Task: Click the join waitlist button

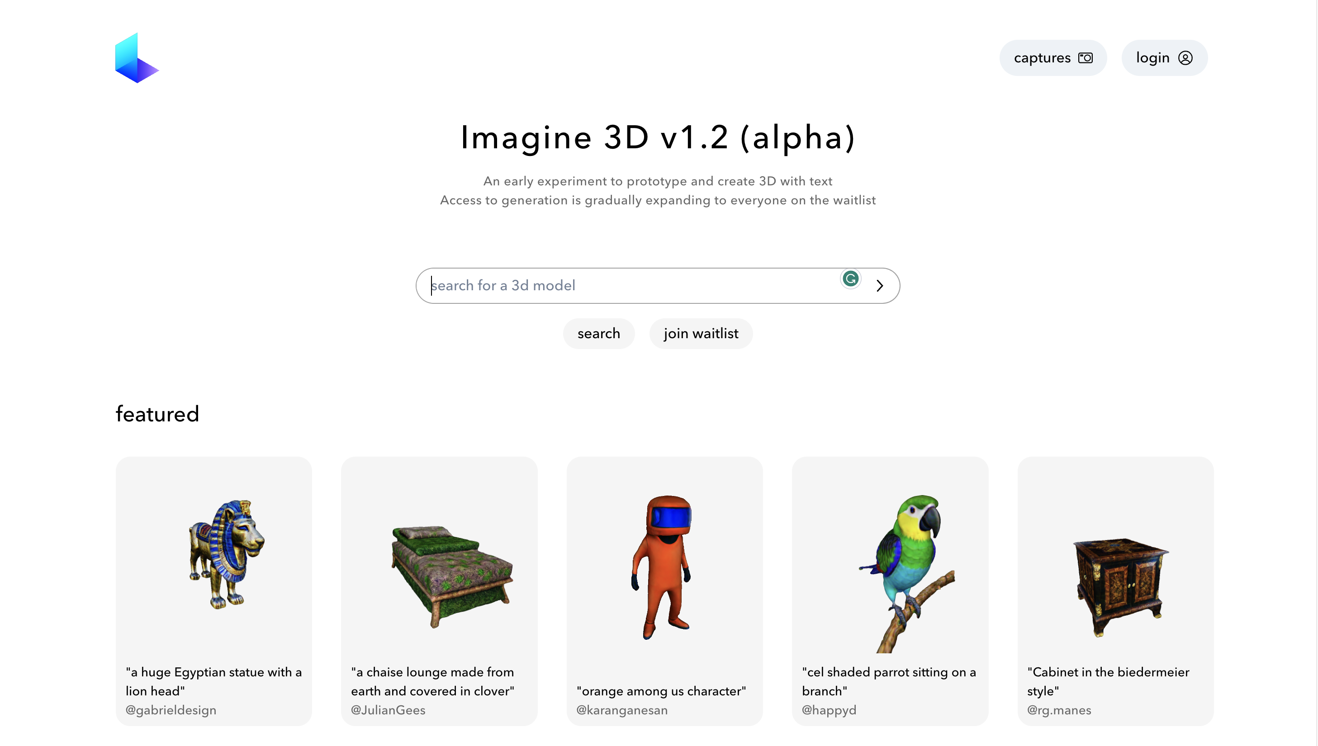Action: pos(701,333)
